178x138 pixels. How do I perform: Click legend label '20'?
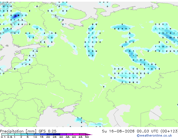(48, 137)
